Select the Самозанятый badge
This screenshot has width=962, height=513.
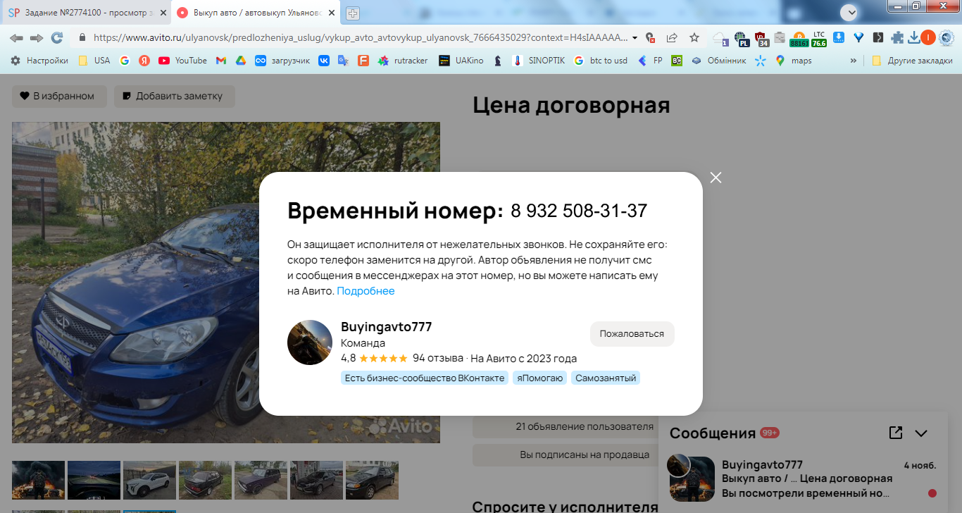(606, 378)
